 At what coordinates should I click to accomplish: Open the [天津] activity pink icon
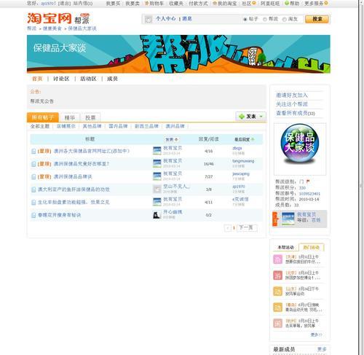point(278,260)
